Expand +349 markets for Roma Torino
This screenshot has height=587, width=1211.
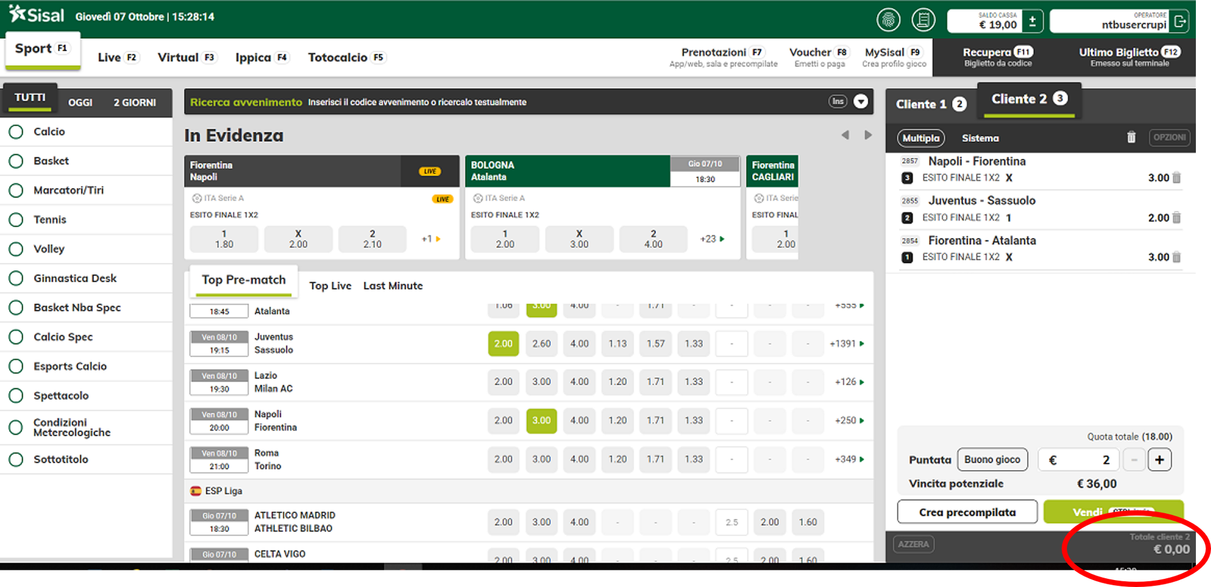coord(850,459)
